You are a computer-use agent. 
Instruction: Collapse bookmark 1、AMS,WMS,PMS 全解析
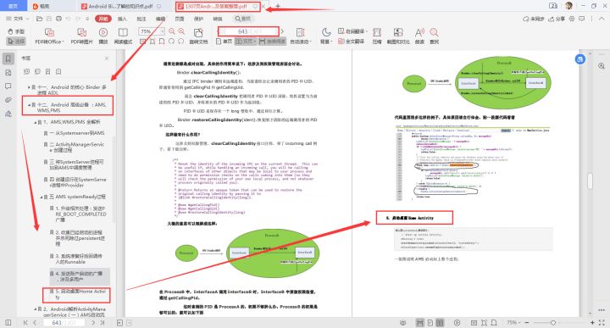pyautogui.click(x=36, y=122)
